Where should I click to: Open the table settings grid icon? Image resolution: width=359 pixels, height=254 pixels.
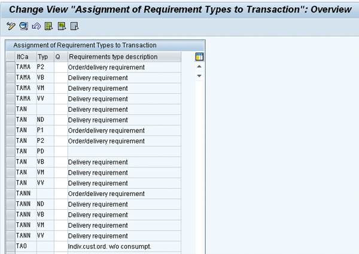pos(199,57)
